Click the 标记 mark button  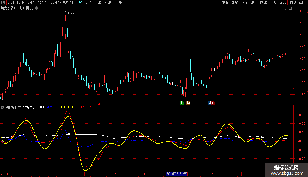282,2
